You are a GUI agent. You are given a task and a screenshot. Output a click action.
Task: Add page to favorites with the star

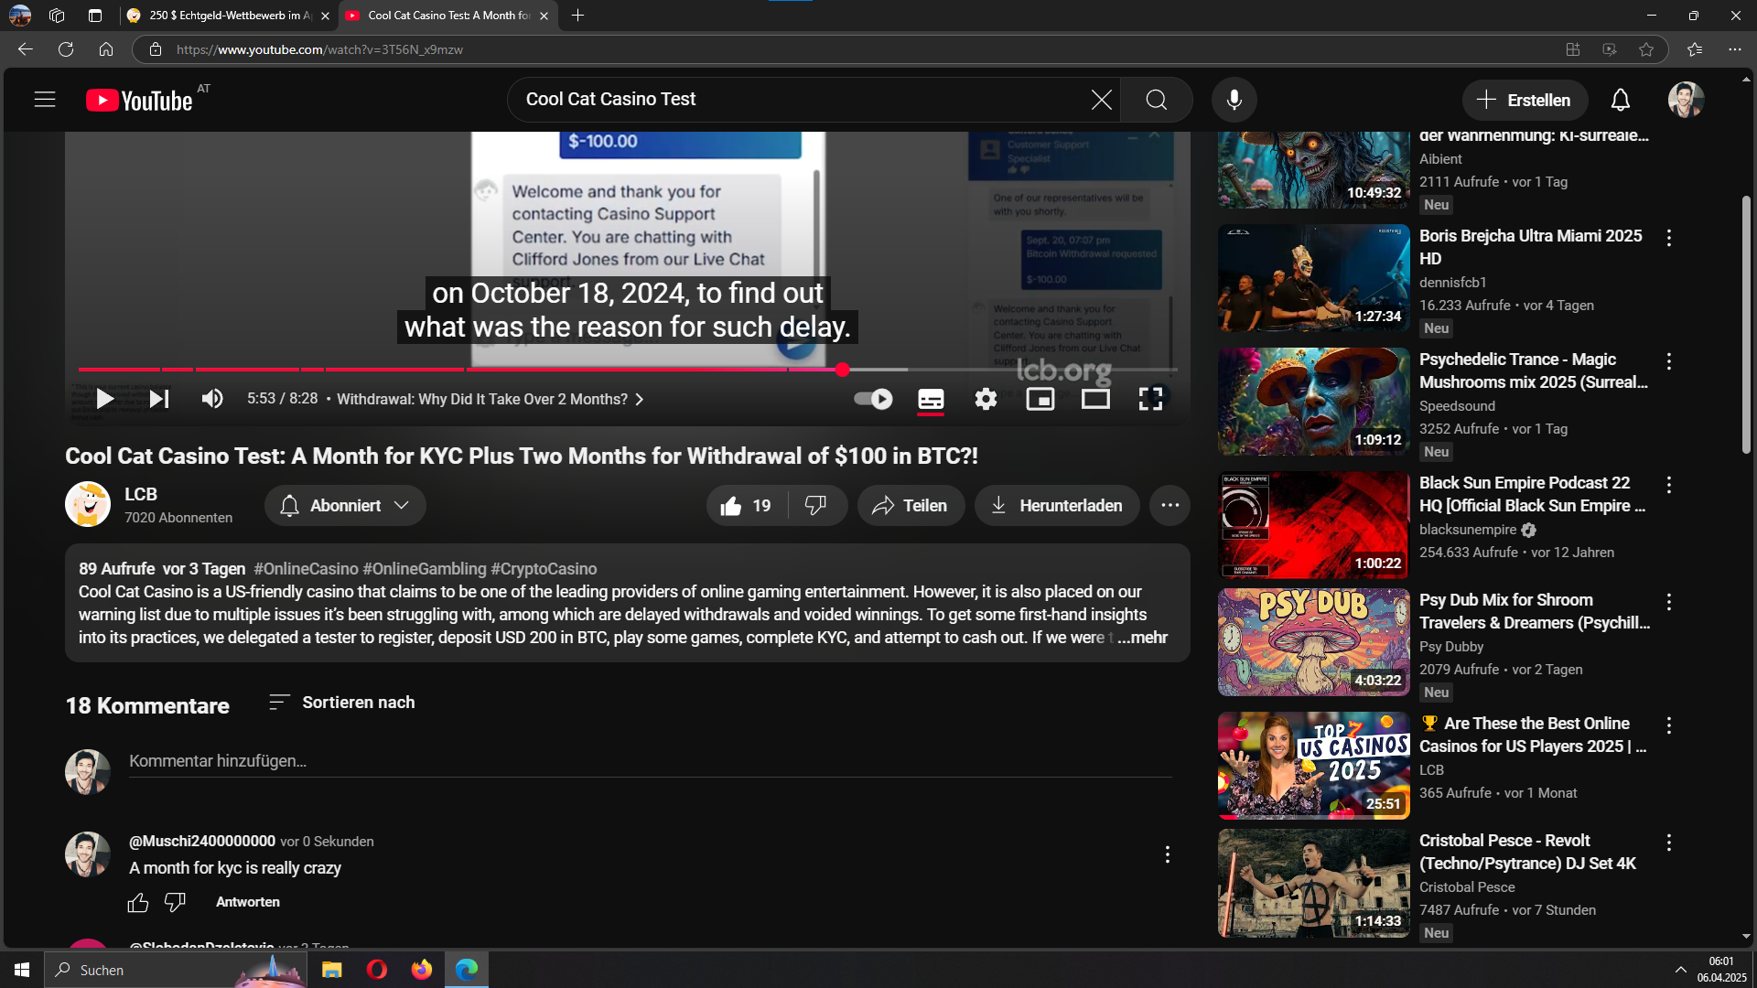(x=1646, y=49)
